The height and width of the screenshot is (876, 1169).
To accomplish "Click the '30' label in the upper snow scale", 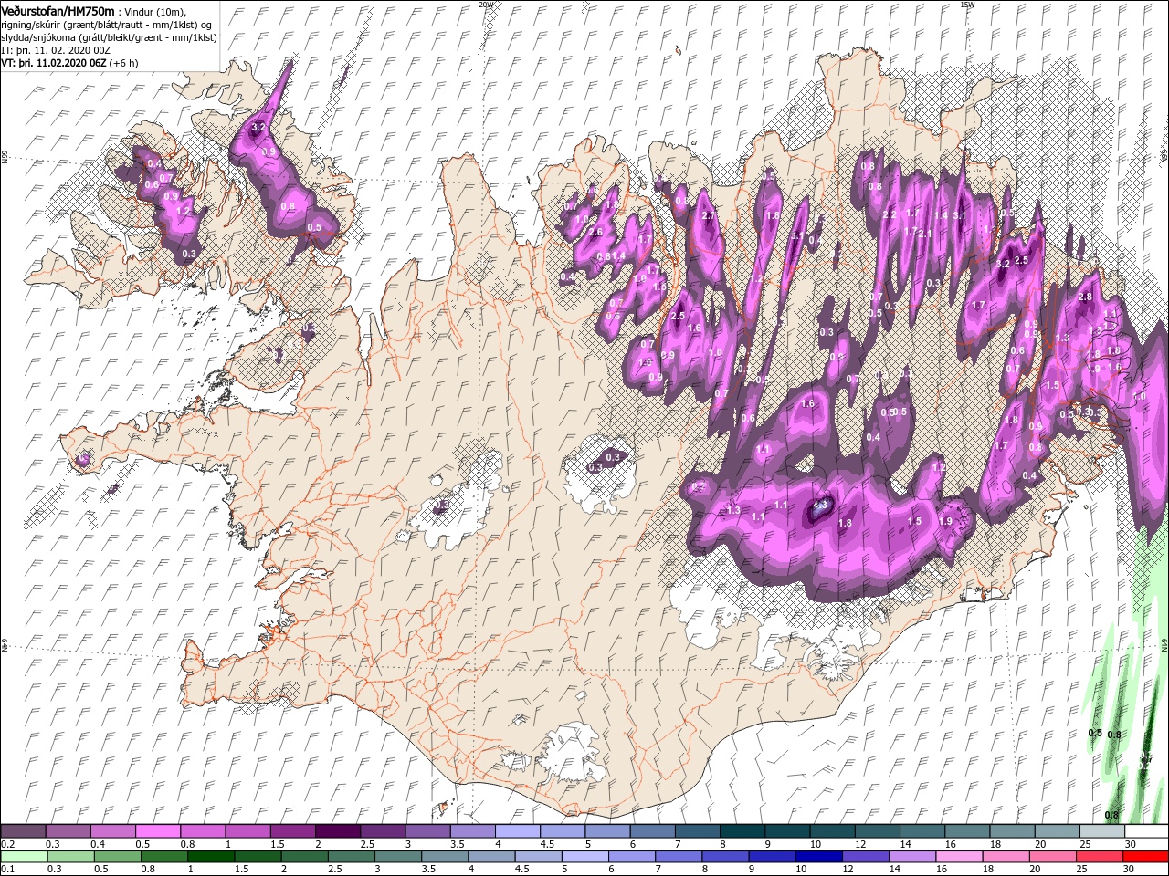I will (x=1130, y=844).
